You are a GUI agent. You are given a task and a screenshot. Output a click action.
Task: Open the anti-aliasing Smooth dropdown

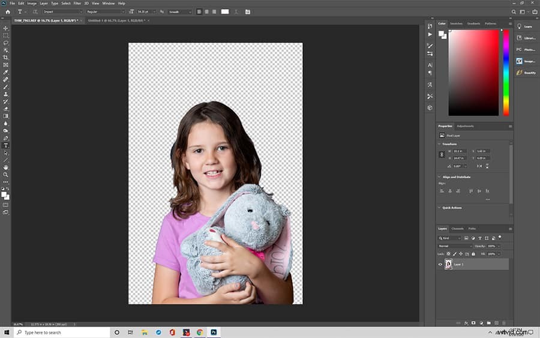click(x=180, y=12)
